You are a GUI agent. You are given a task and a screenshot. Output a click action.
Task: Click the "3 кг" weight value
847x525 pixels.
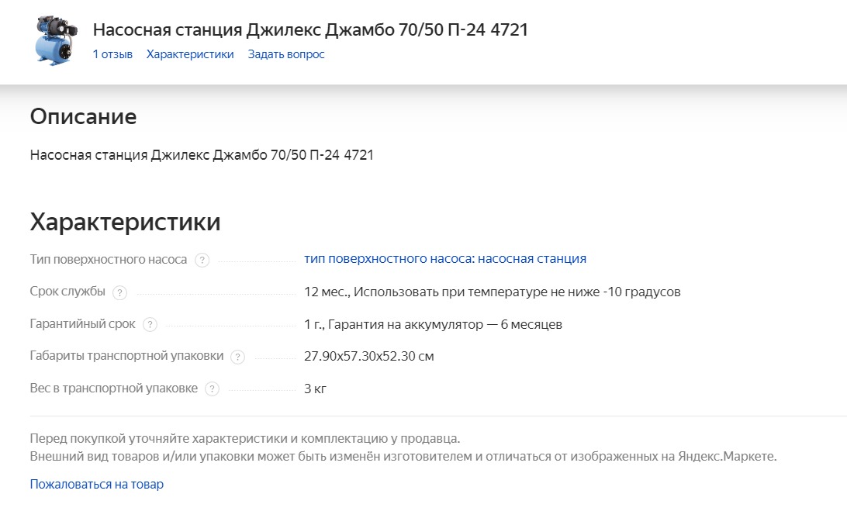point(316,389)
